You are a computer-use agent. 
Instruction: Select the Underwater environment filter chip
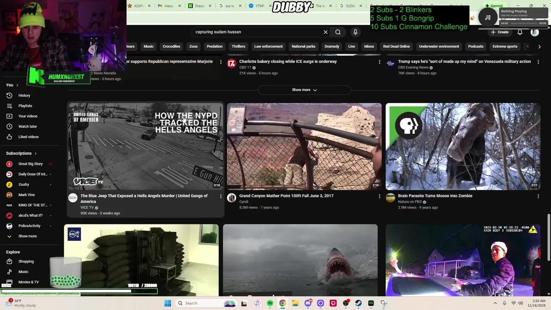(x=439, y=46)
